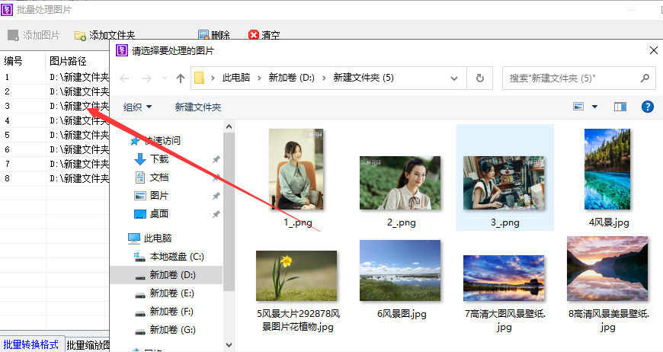Click the navigation pane scroll-down arrow
Screen dimensions: 663x352
(229, 345)
